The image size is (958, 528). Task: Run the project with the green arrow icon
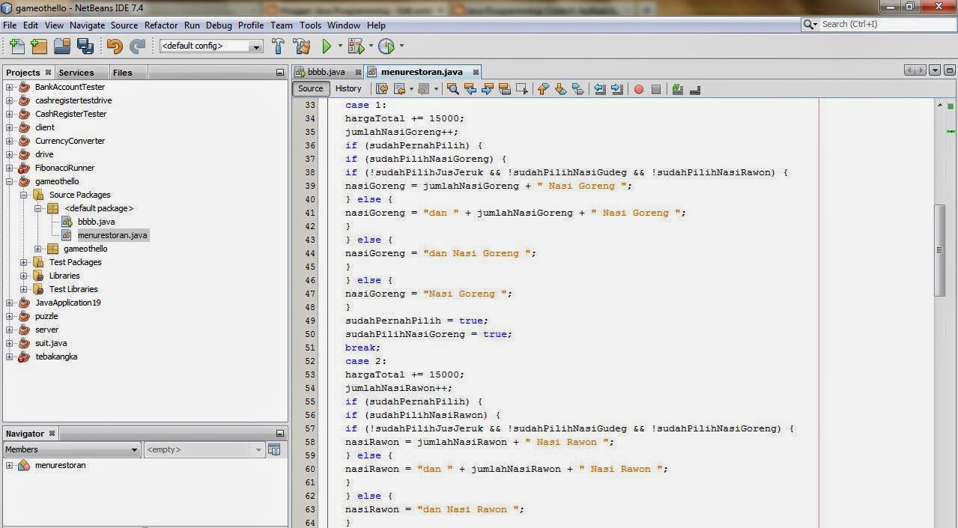click(327, 46)
